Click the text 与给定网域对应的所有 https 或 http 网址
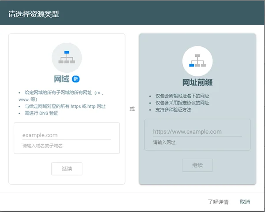Image resolution: width=265 pixels, height=212 pixels. (x=65, y=106)
